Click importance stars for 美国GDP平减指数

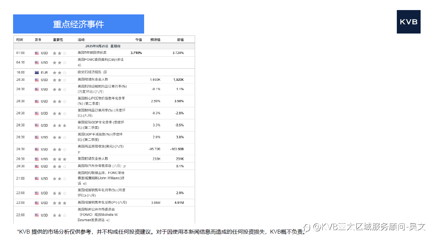point(60,137)
